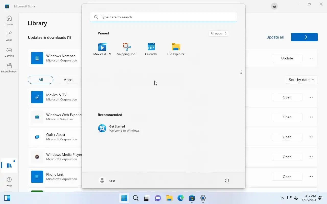Open clock and date in taskbar
Image resolution: width=327 pixels, height=204 pixels.
(x=309, y=198)
